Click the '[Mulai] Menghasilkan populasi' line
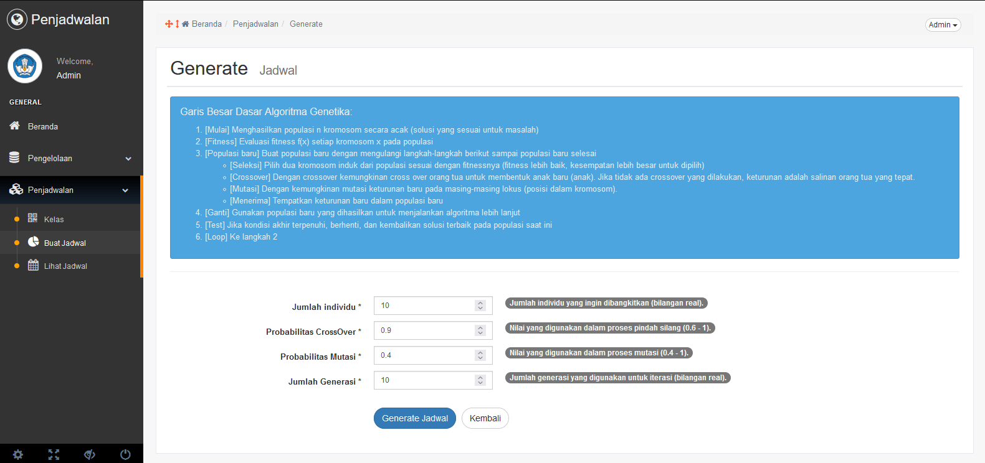The image size is (985, 463). (371, 130)
